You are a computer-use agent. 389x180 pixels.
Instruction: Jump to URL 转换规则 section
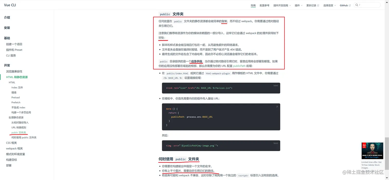coord(19,127)
